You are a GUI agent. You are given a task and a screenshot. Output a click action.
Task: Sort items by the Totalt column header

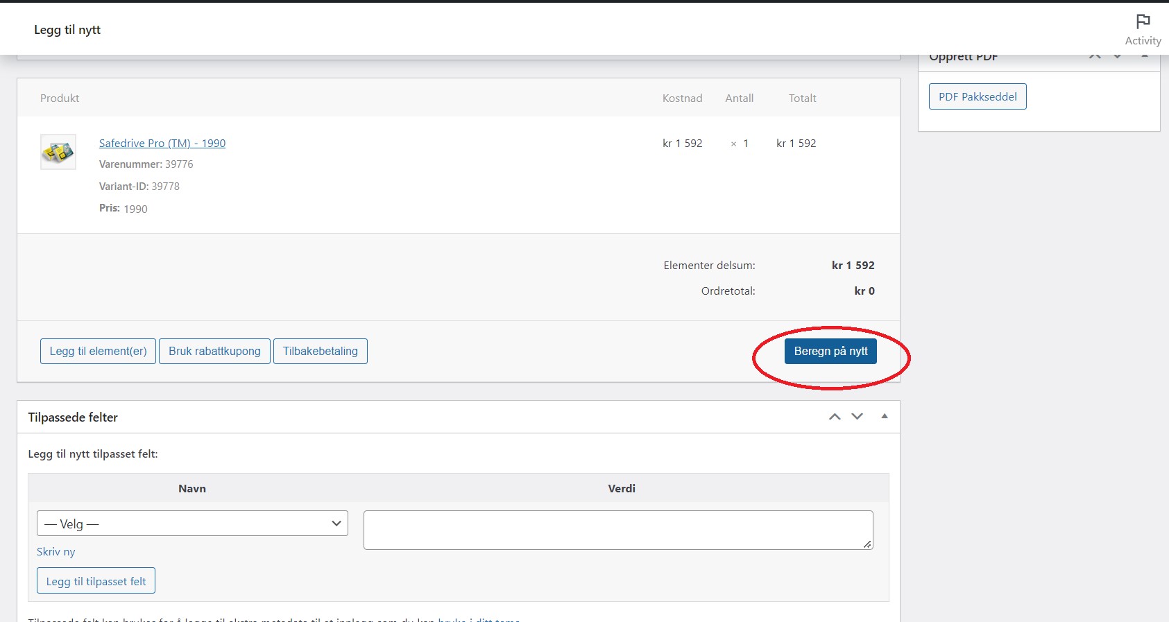[802, 98]
